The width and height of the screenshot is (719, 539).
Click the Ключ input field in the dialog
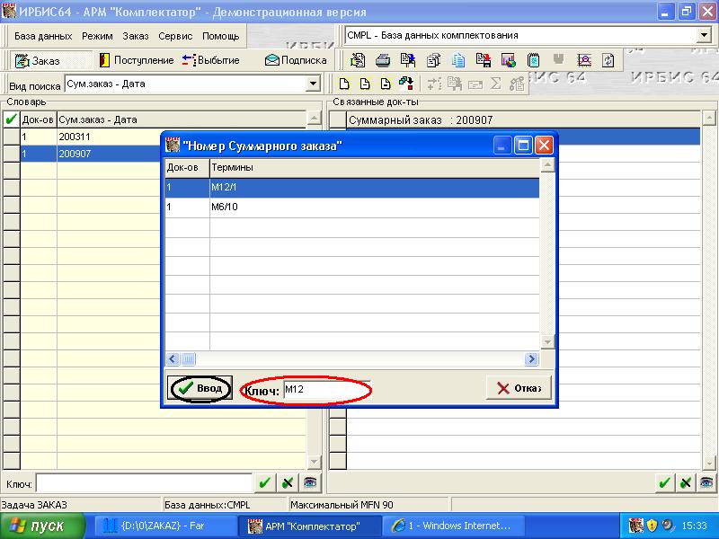(x=324, y=390)
